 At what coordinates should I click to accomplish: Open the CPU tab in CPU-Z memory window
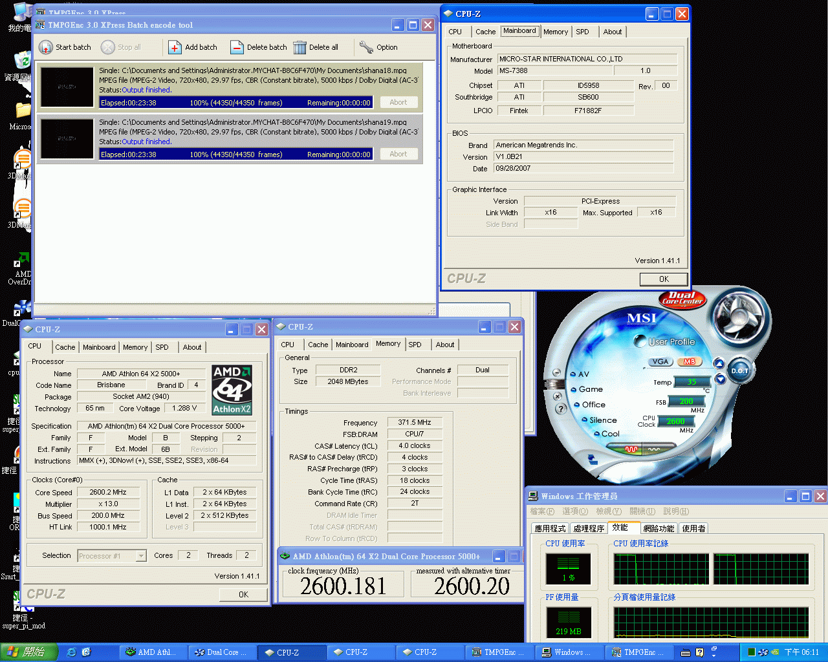coord(288,345)
